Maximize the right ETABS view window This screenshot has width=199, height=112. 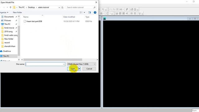pos(195,19)
